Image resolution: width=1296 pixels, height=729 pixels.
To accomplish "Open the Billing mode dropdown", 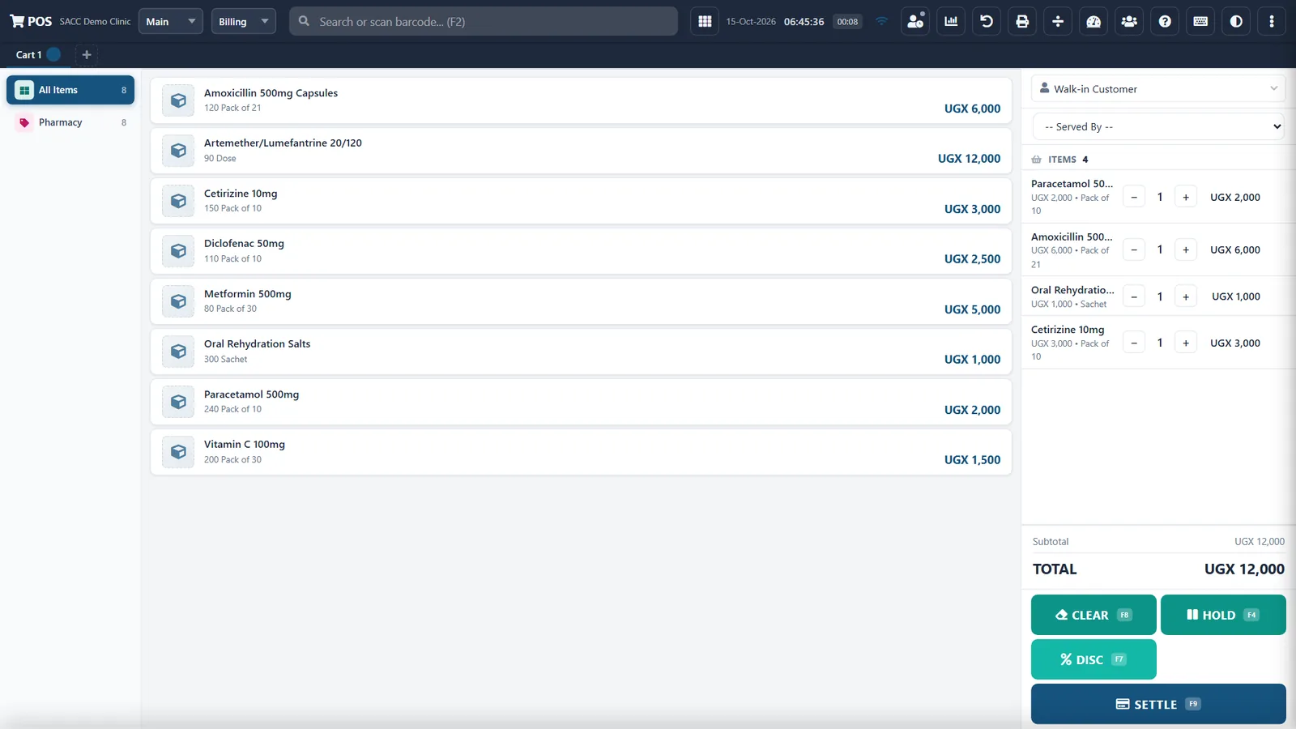I will click(x=244, y=22).
